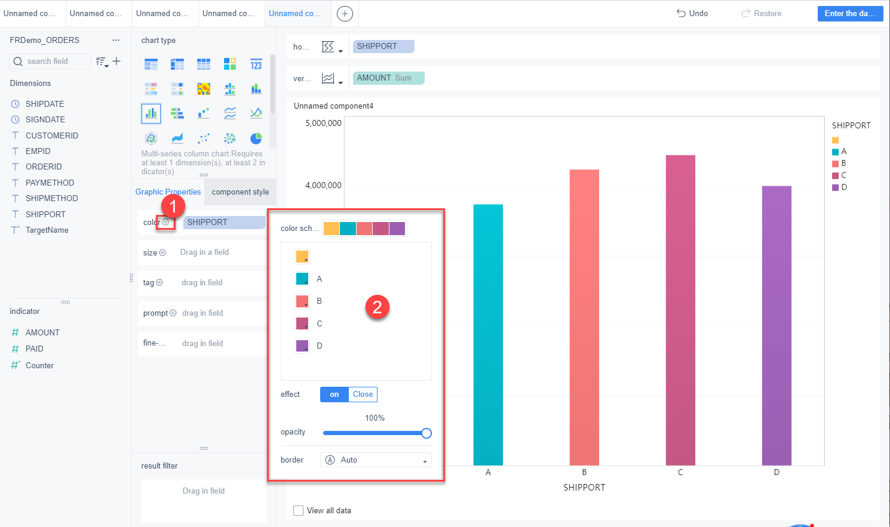Open the size settings gear icon
Screen dimensions: 890x527
coord(162,252)
